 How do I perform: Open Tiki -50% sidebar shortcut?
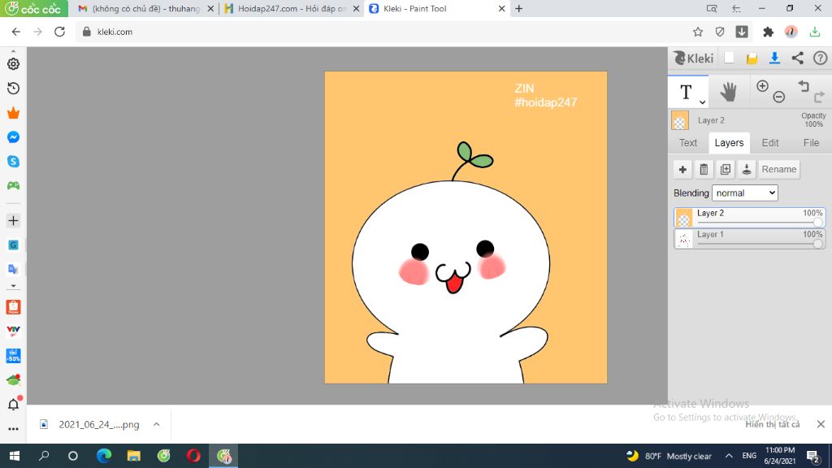(13, 356)
